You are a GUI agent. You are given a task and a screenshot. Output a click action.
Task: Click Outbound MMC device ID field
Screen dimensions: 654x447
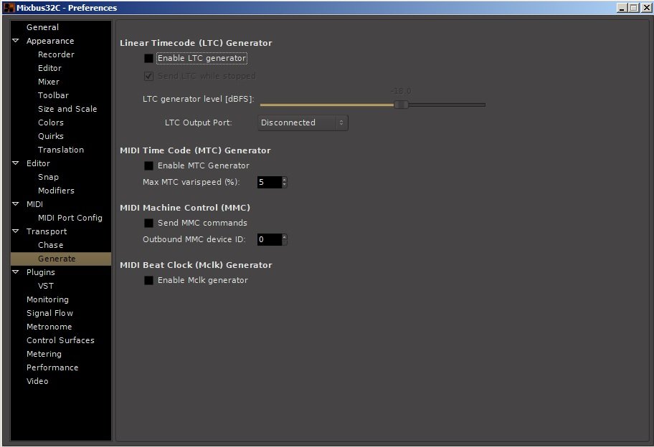coord(270,239)
